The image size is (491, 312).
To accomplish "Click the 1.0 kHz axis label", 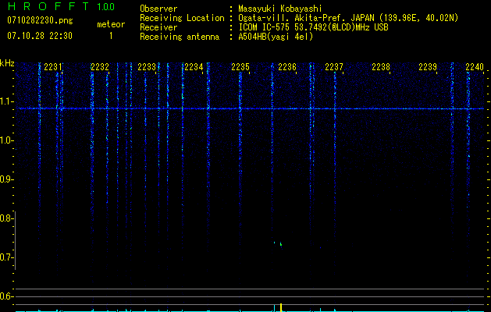I will click(x=7, y=140).
